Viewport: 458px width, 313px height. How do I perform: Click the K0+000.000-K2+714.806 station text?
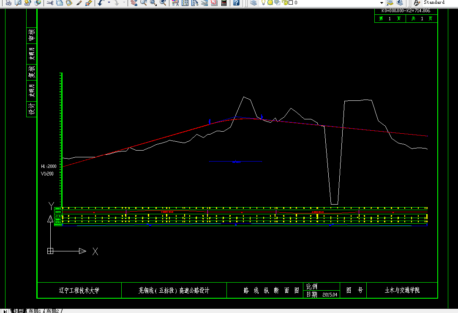point(406,11)
